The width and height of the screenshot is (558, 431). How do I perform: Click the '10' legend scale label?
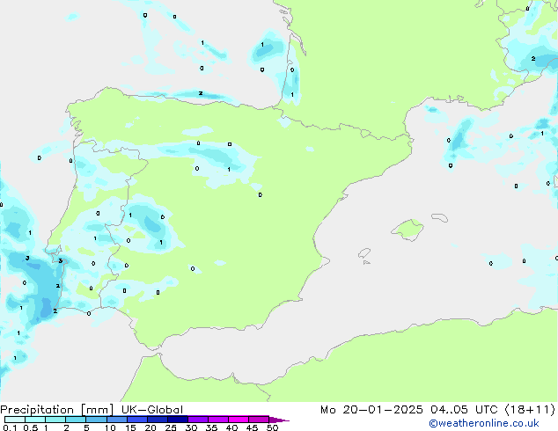coord(110,427)
